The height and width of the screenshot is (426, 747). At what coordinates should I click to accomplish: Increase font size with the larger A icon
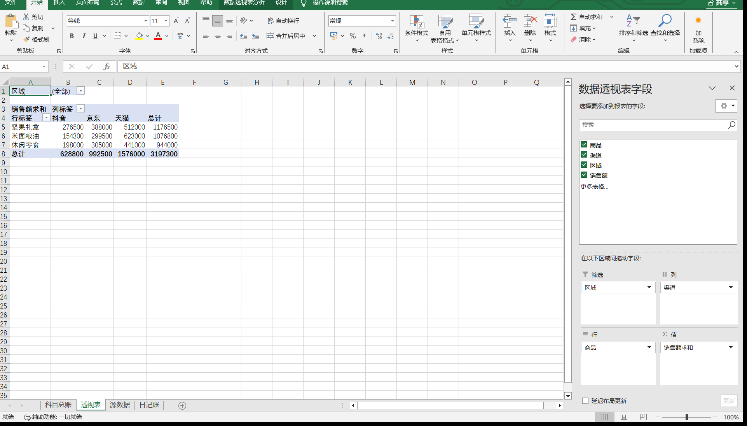click(x=176, y=21)
